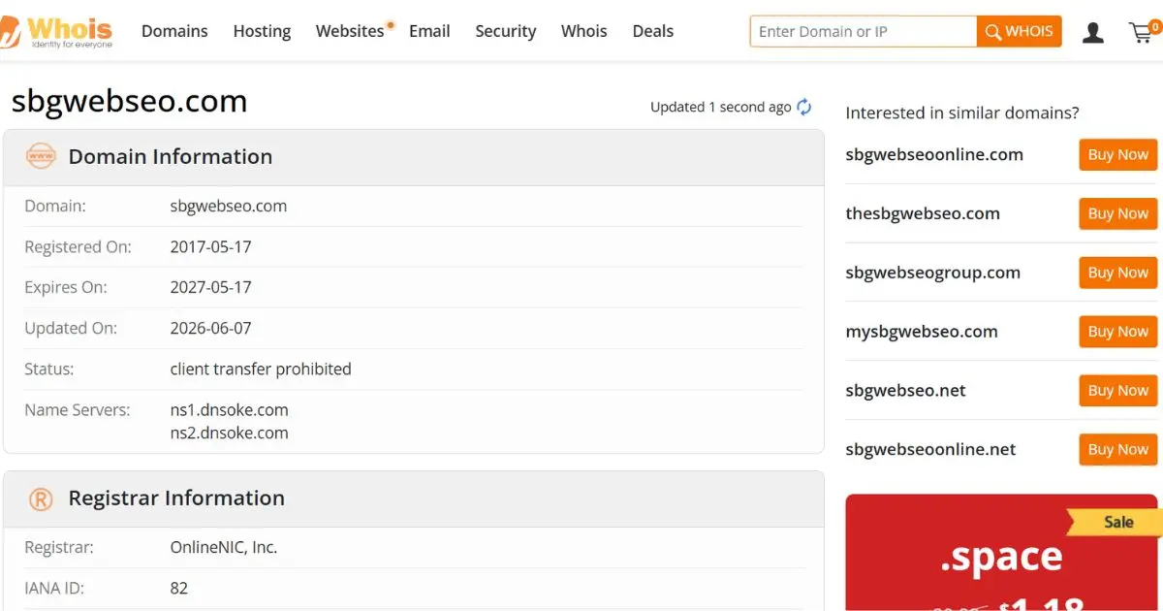Buy Now for thesbgwebseo.com
1163x611 pixels.
click(1118, 213)
